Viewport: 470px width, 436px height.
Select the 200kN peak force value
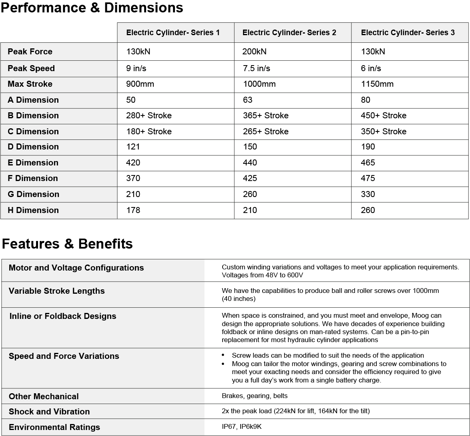coord(254,52)
